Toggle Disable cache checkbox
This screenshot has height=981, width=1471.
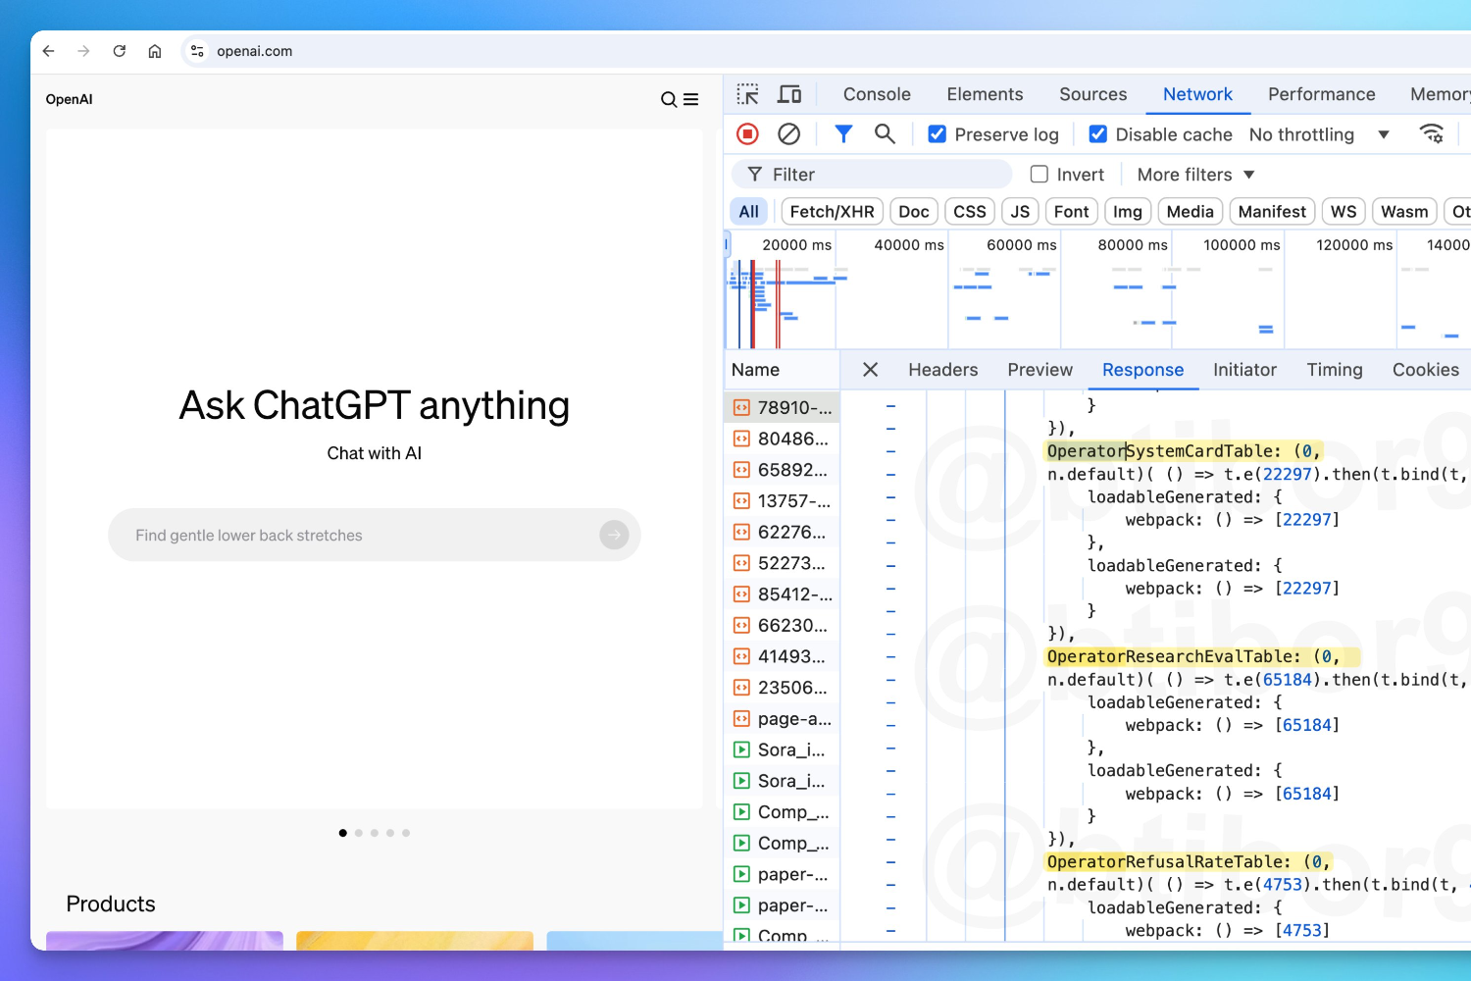tap(1098, 134)
